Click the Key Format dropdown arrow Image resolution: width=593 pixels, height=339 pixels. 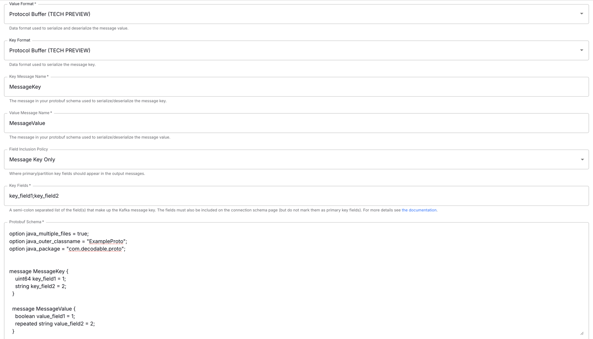click(581, 50)
